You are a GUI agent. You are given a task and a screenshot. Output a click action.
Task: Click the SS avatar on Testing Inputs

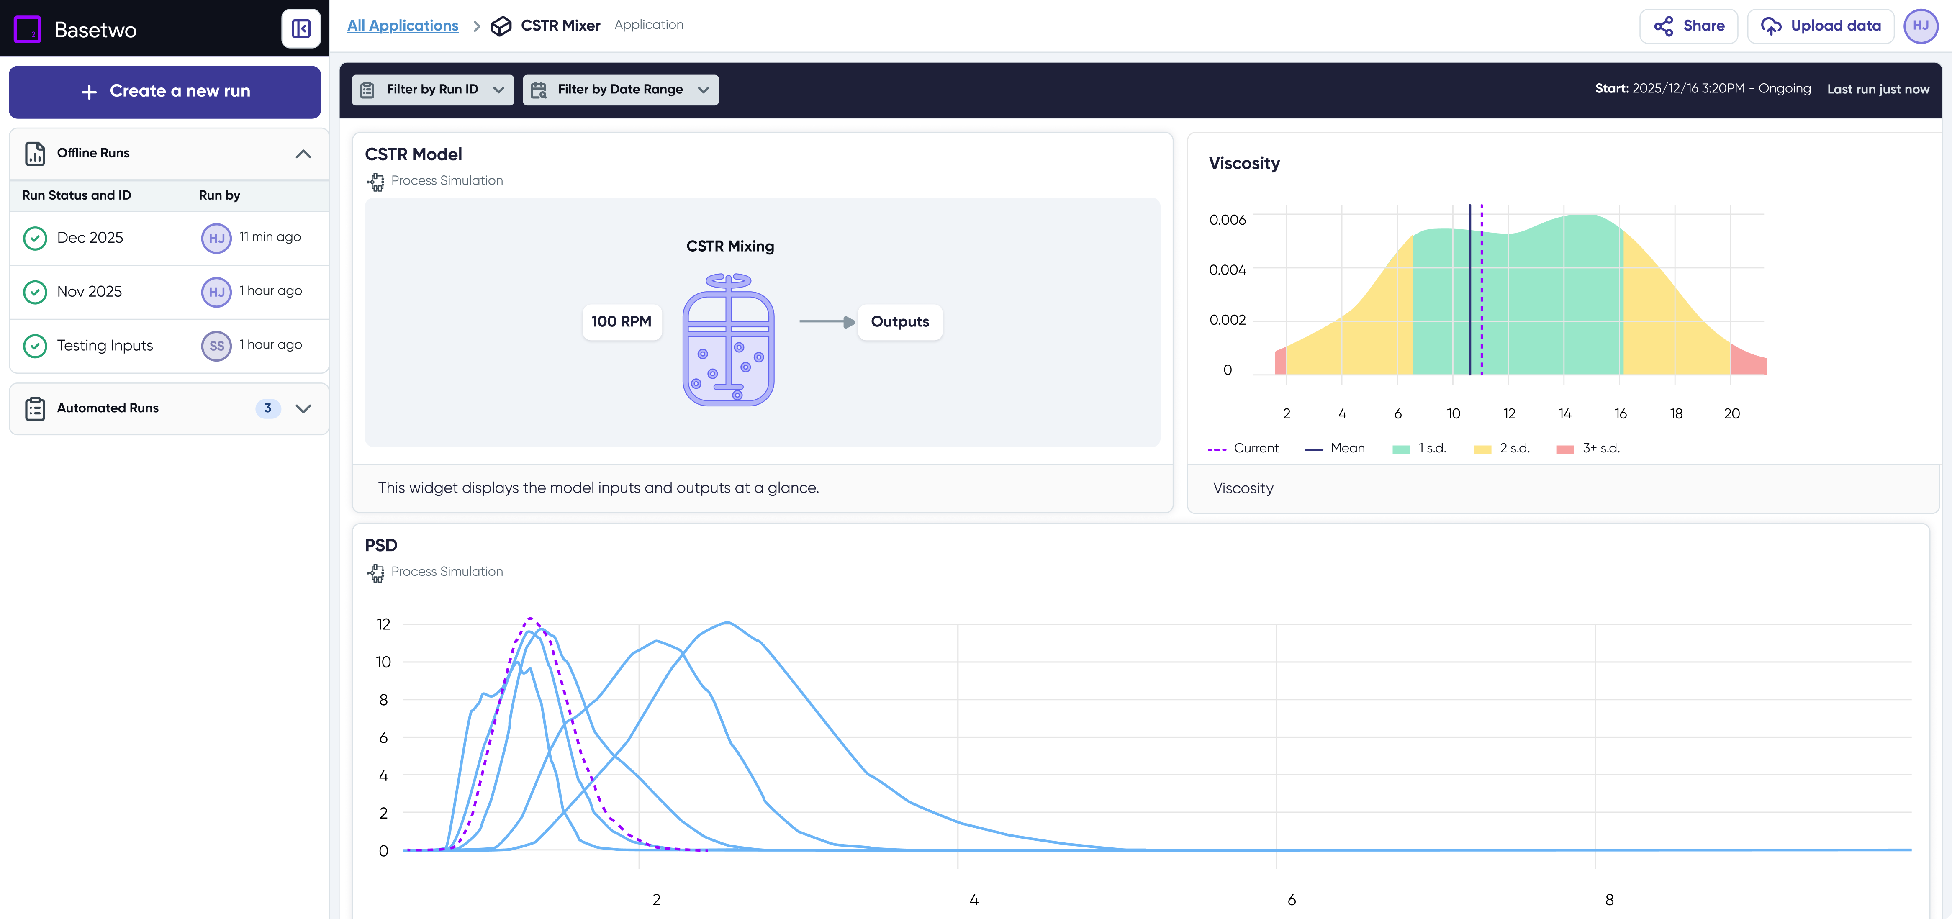pos(217,346)
